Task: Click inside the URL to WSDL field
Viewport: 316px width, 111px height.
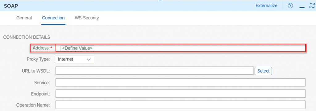Action: [x=155, y=71]
